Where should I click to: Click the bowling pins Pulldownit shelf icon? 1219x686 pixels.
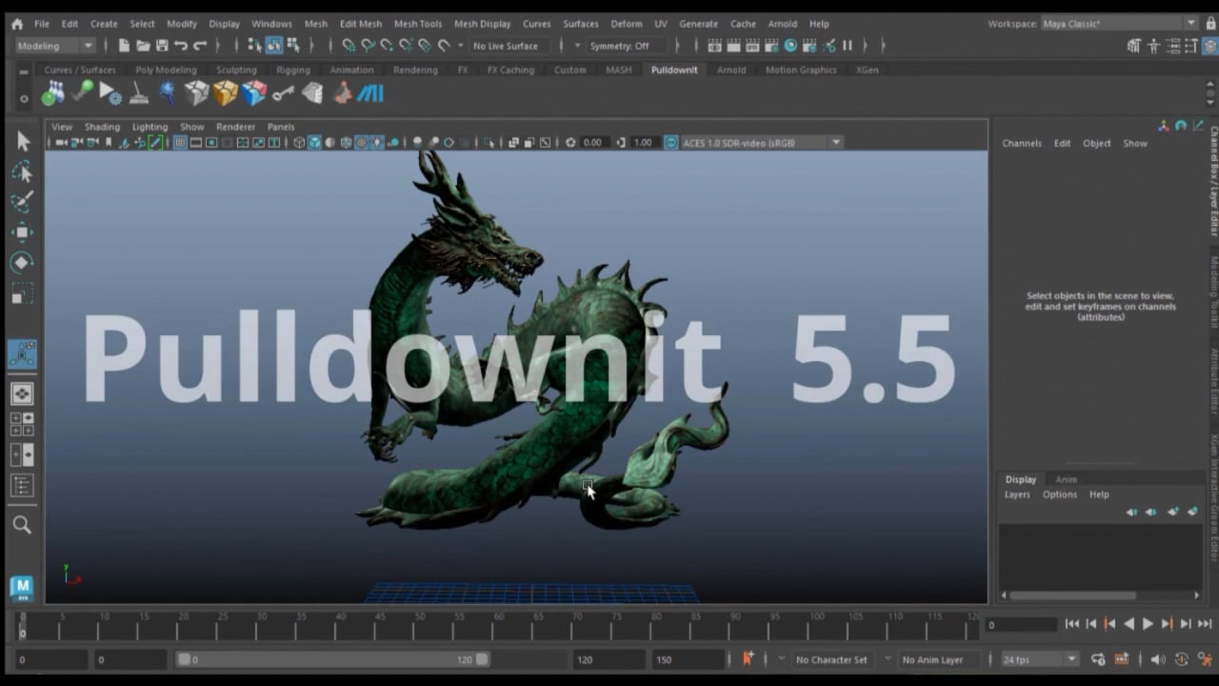[x=53, y=93]
